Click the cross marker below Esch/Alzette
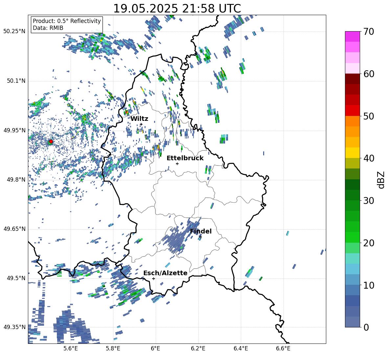Viewport: 389px width, 355px height. pyautogui.click(x=153, y=278)
